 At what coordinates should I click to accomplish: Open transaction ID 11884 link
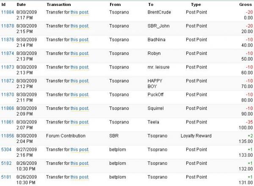[7, 12]
